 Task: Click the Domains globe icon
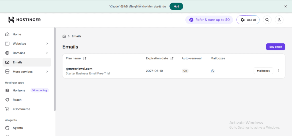[x=7, y=53]
